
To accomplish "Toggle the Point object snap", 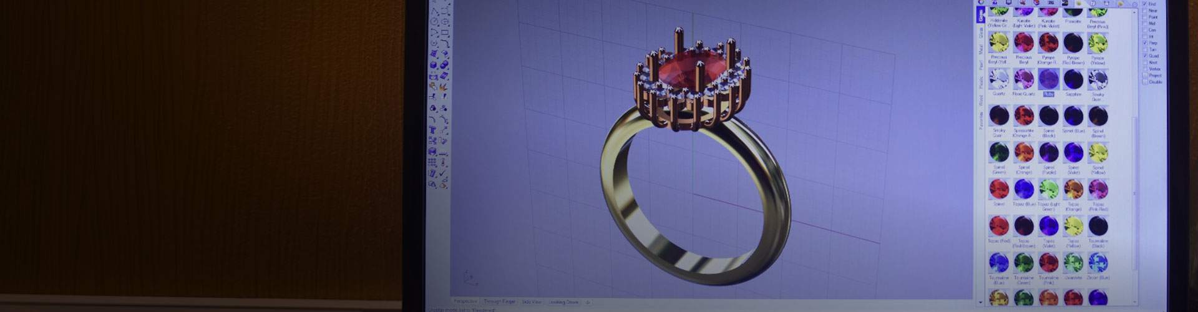I will (x=1144, y=17).
